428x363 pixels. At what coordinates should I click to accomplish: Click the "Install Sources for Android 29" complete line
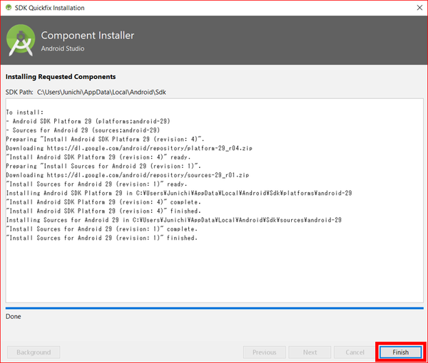tap(102, 229)
